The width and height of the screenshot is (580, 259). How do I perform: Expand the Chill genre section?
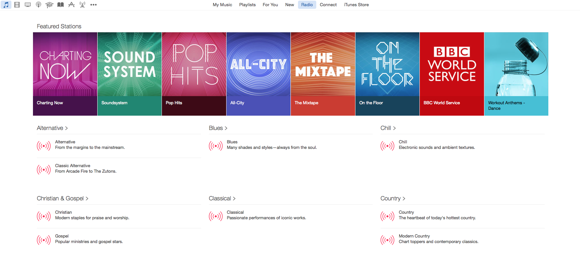coord(388,128)
